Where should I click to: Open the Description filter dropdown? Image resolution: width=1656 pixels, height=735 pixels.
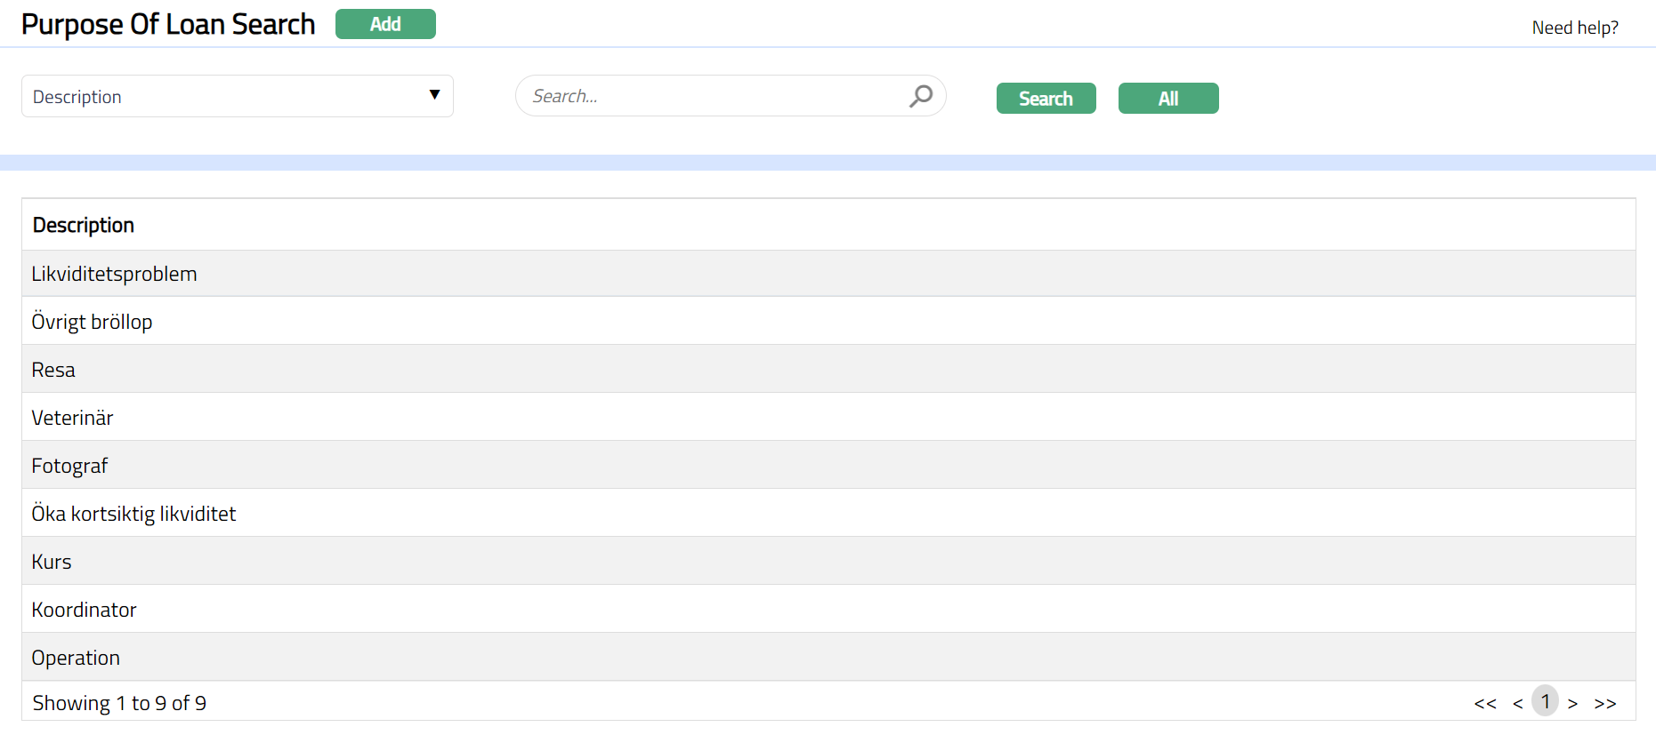237,96
